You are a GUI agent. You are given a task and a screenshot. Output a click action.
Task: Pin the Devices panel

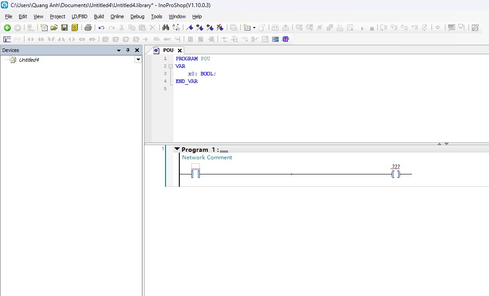128,51
